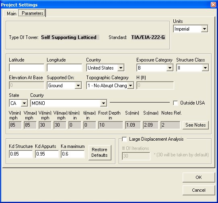This screenshot has height=203, width=218.
Task: Click the Longitude input field
Action: (64, 68)
